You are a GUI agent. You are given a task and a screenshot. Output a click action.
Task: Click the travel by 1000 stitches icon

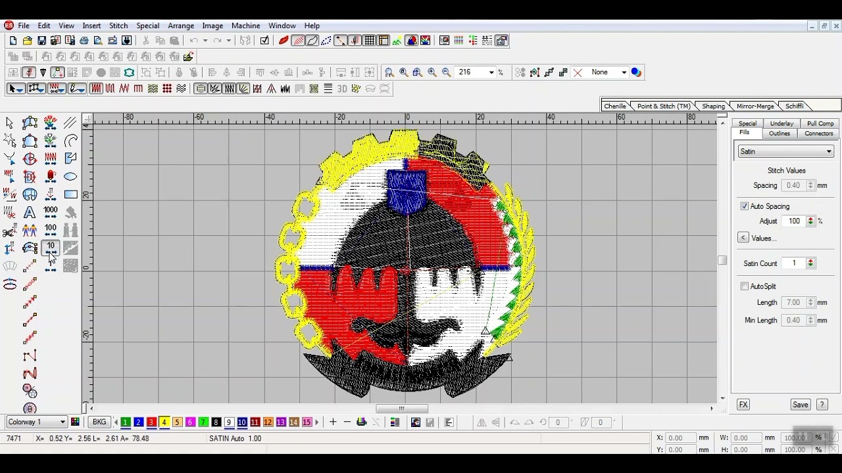tap(51, 212)
